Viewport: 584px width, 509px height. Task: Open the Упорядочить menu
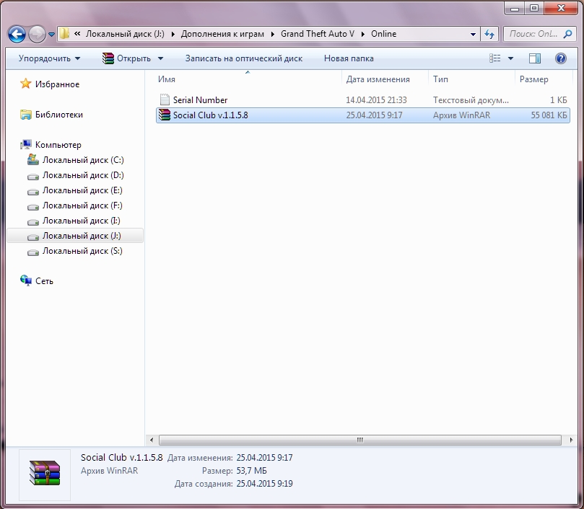[49, 58]
